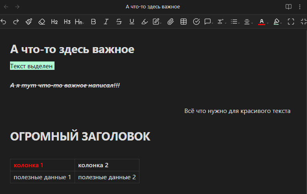
Task: Navigate back with left arrow
Action: 6,7
